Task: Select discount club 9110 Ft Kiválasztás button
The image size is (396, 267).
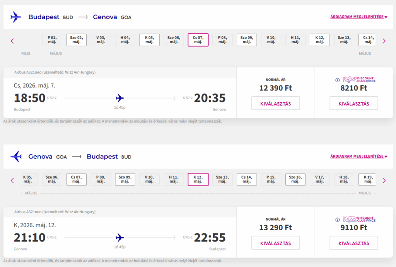Action: [353, 243]
